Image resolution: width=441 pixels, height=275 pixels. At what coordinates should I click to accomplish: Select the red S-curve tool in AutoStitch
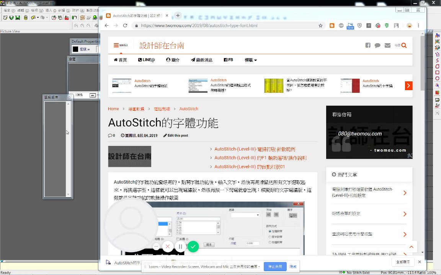[x=437, y=60]
